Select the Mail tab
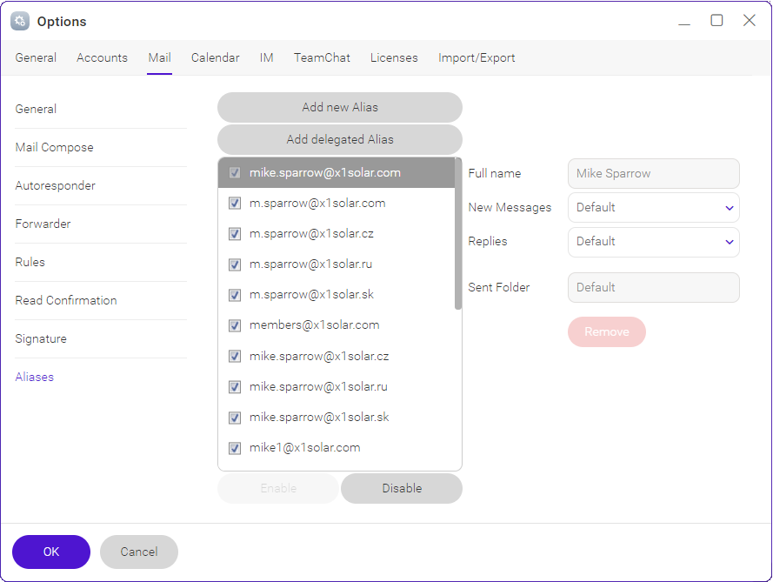The width and height of the screenshot is (773, 582). click(x=160, y=57)
